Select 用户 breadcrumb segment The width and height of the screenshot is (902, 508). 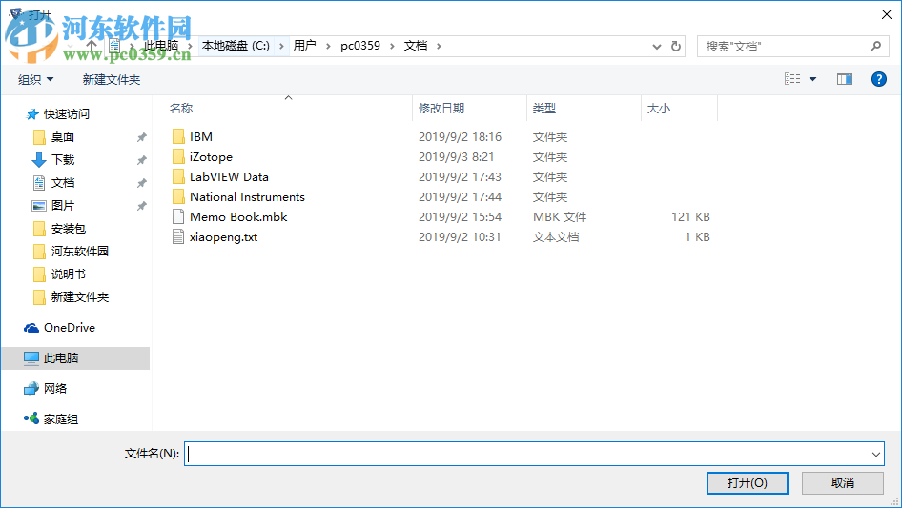[304, 46]
